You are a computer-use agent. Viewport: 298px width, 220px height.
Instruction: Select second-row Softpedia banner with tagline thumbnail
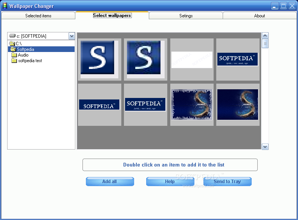pos(145,105)
